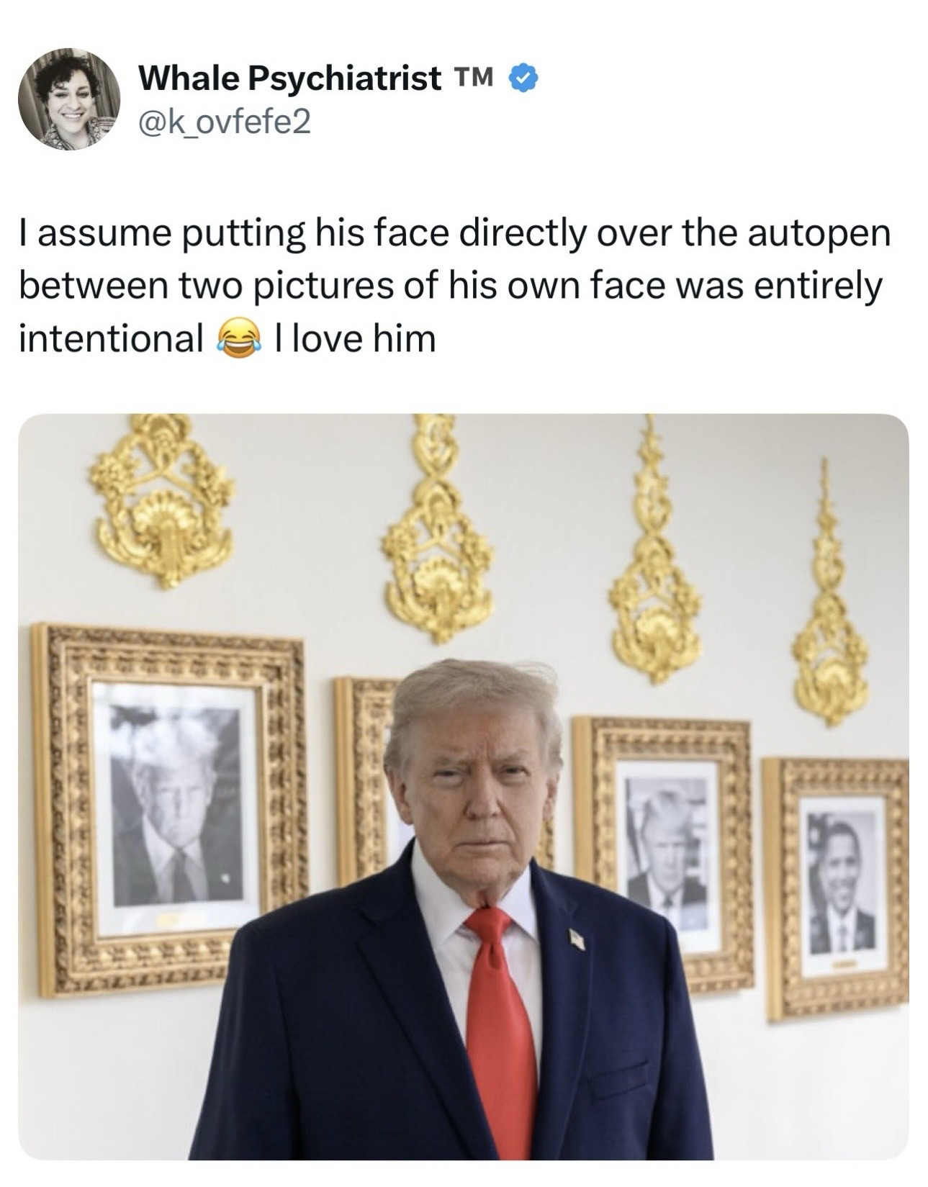Open the Whale Psychiatrist display name

(x=289, y=78)
